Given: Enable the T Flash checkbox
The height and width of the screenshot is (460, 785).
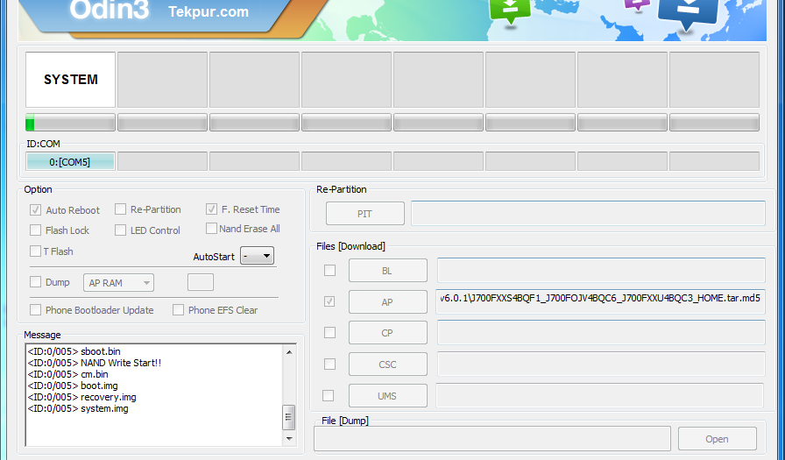Looking at the screenshot, I should click(x=35, y=251).
